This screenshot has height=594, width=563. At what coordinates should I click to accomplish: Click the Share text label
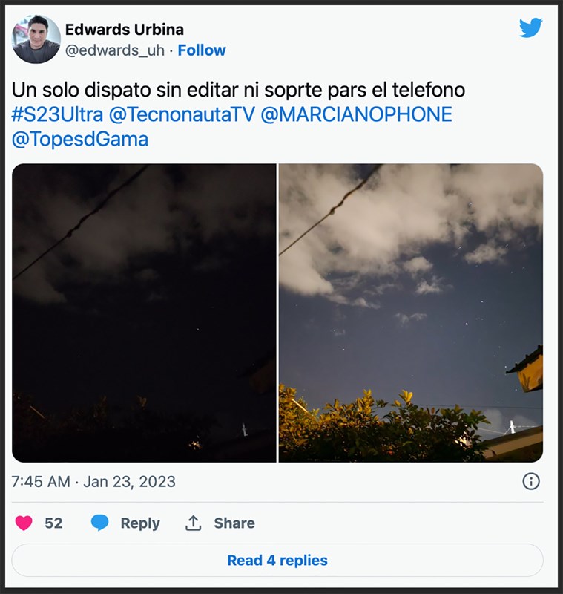click(234, 523)
